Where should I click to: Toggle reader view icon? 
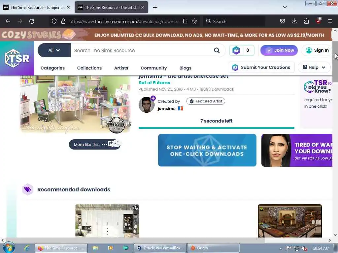click(x=185, y=21)
